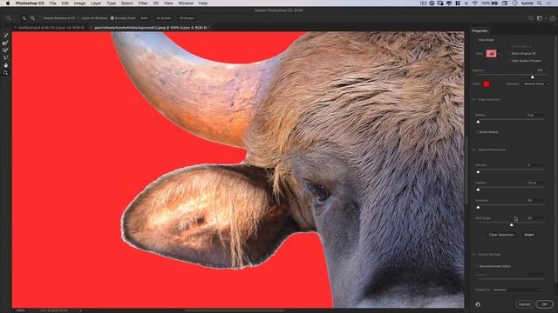Choose the Zoom Out mode icon
The height and width of the screenshot is (313, 558).
32,18
